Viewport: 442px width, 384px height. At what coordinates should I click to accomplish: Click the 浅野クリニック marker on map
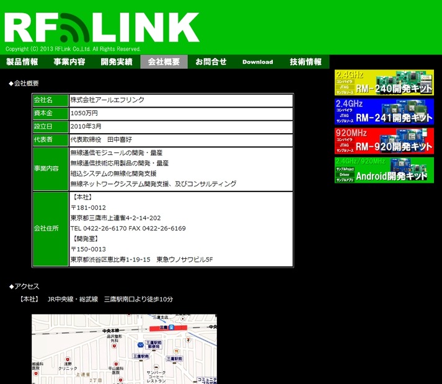coord(68,359)
